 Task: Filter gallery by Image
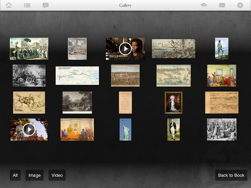coord(34,175)
